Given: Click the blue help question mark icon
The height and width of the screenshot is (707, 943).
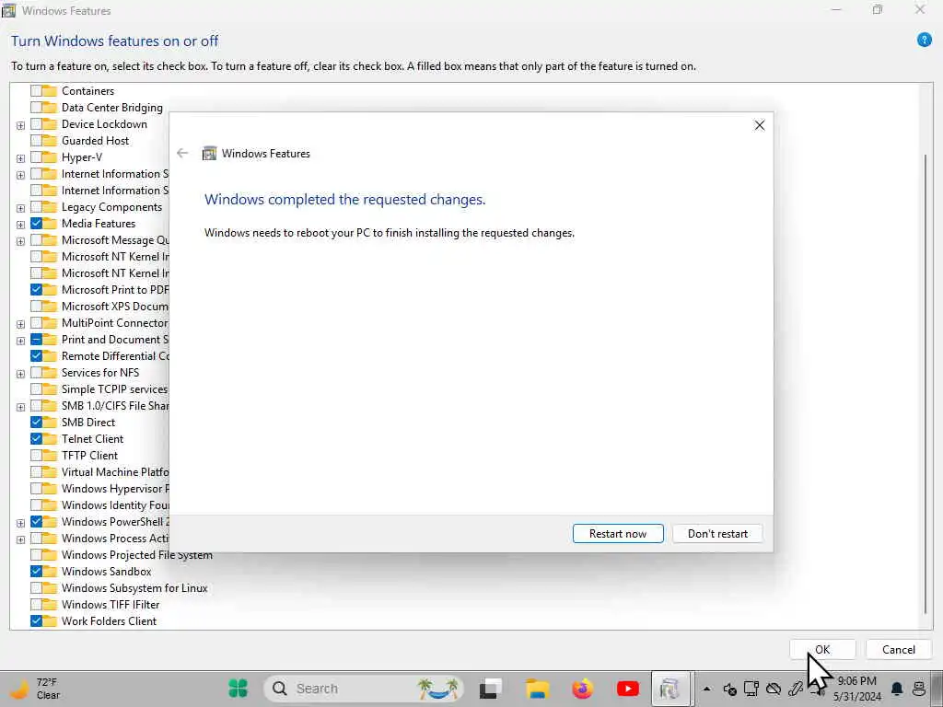Looking at the screenshot, I should (925, 41).
